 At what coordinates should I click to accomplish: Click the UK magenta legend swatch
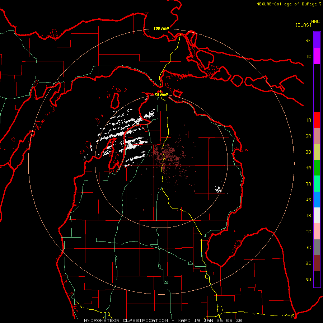tap(317, 56)
